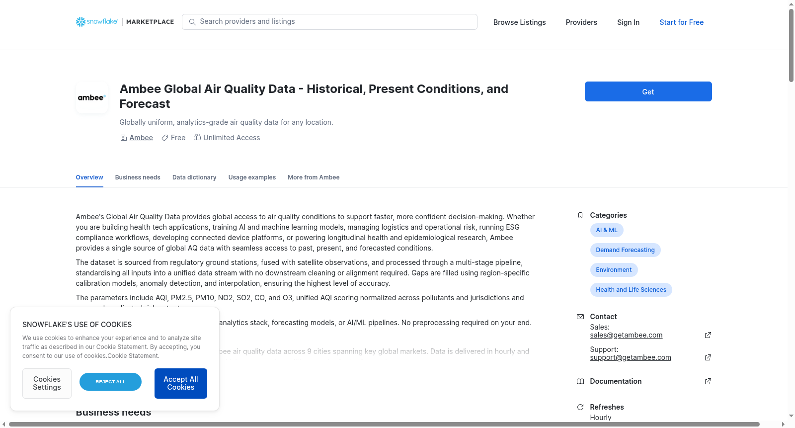Click the horizontal scrollbar at the bottom

pyautogui.click(x=384, y=424)
